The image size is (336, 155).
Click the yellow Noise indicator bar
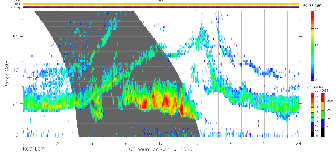[x=161, y=4]
